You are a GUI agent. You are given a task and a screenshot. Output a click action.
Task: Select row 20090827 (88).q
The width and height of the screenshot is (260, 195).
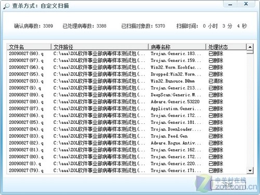(126, 102)
